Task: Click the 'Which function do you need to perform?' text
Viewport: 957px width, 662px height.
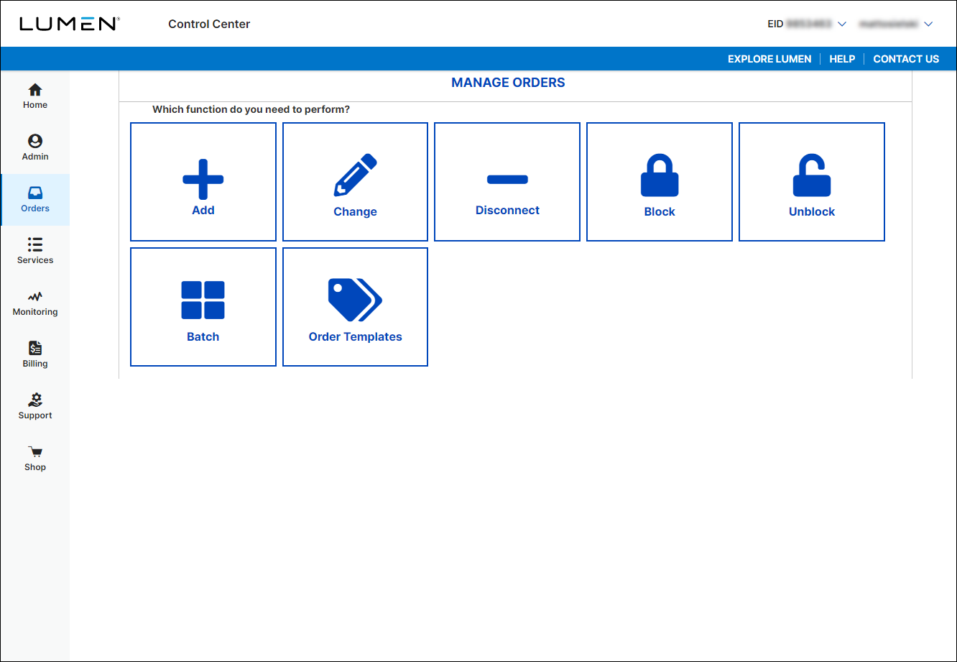Action: (x=251, y=110)
